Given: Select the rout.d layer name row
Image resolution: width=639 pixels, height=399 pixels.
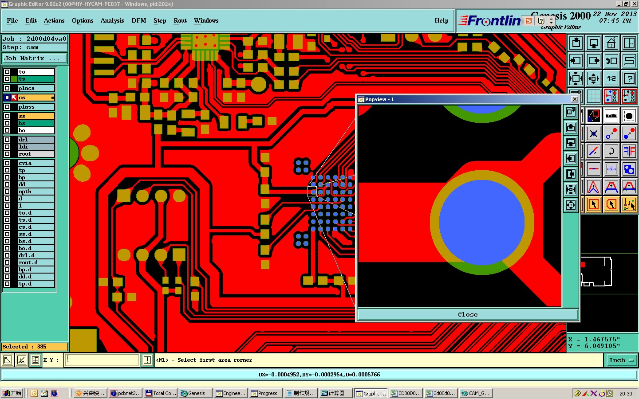Looking at the screenshot, I should coord(36,262).
